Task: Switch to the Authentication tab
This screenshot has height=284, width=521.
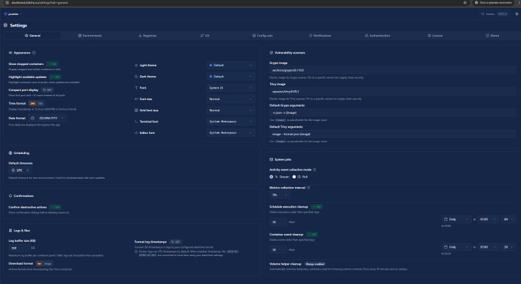Action: pyautogui.click(x=377, y=36)
